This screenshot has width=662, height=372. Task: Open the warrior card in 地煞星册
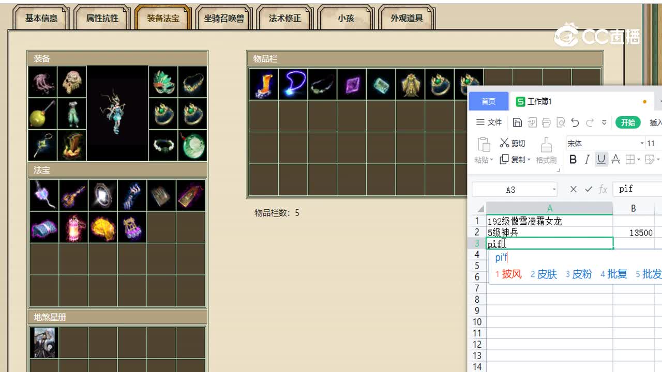[44, 342]
